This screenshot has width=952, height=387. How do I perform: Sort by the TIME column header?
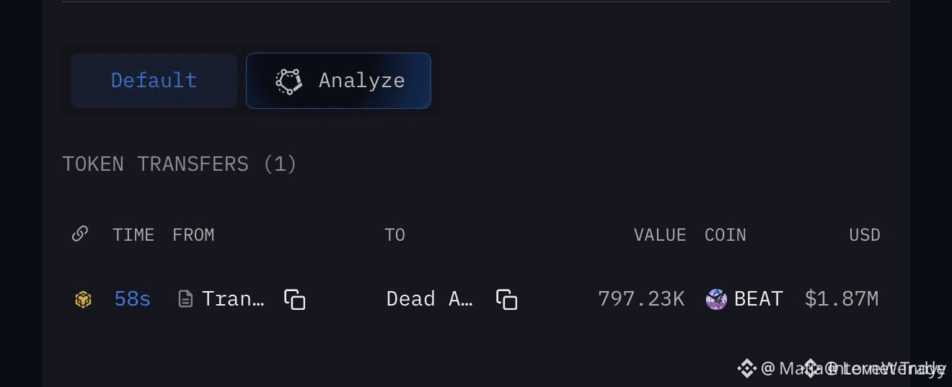tap(133, 235)
